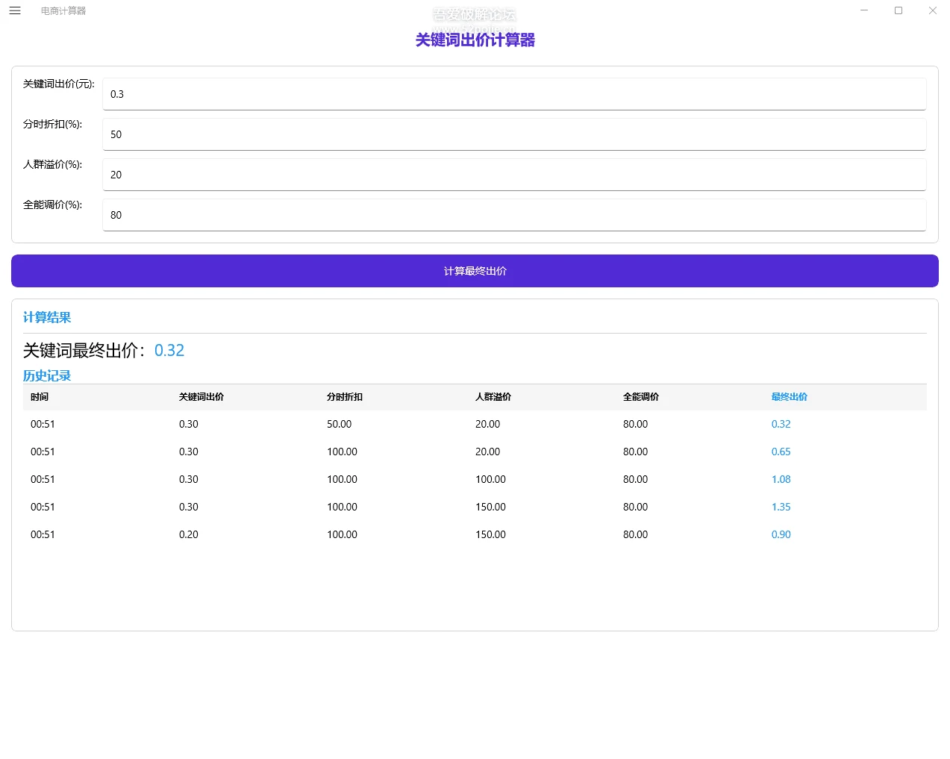Click the 关键词出价(元) input field

(x=513, y=93)
